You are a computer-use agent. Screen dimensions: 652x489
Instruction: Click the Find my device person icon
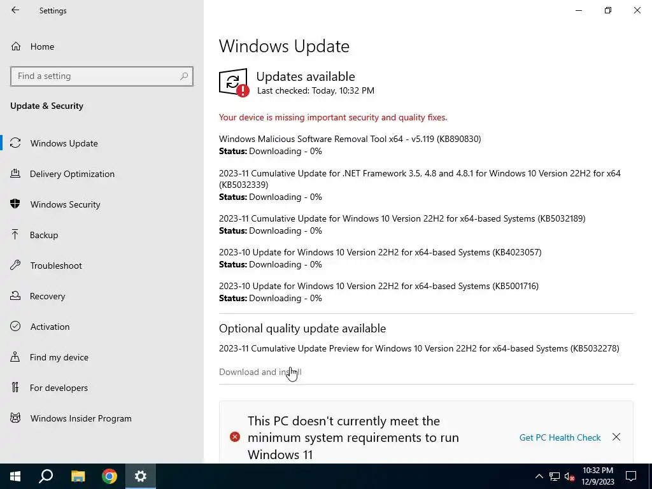pyautogui.click(x=15, y=357)
